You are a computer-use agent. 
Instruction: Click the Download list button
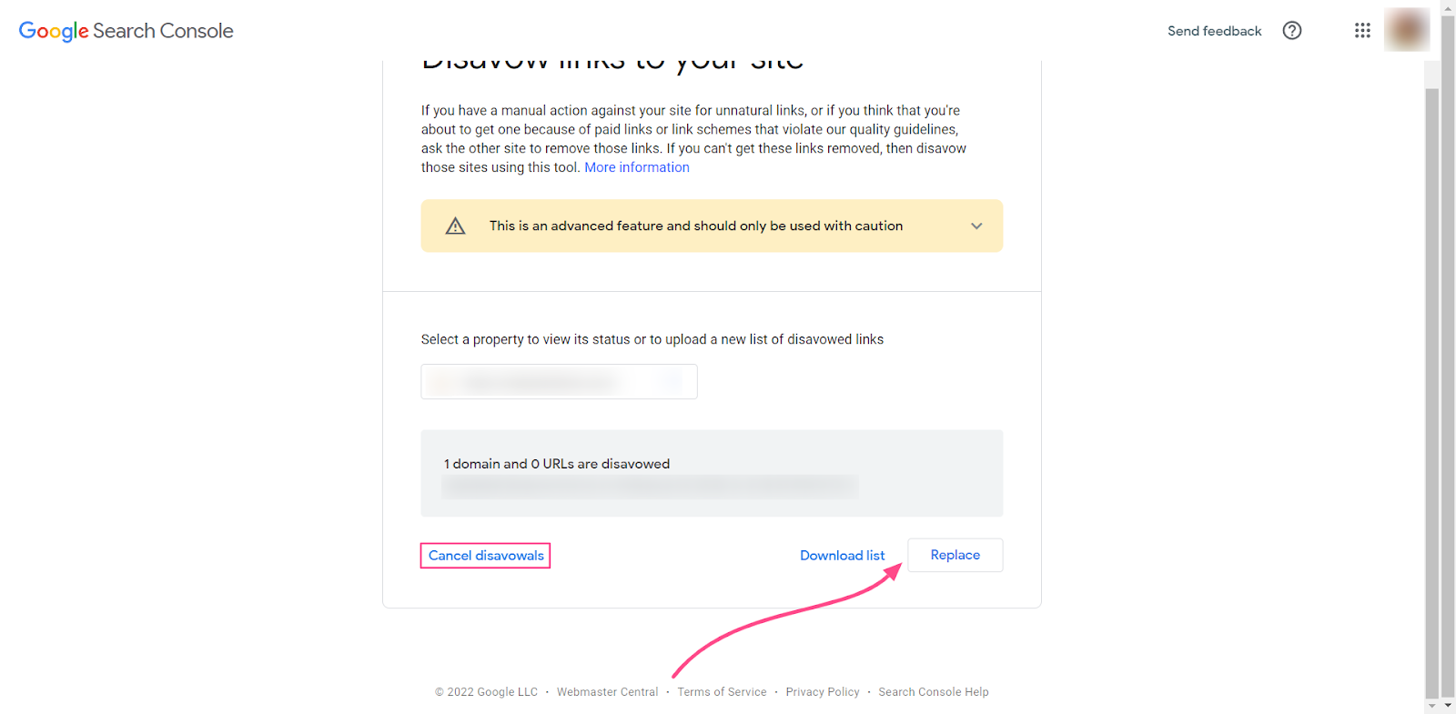842,556
